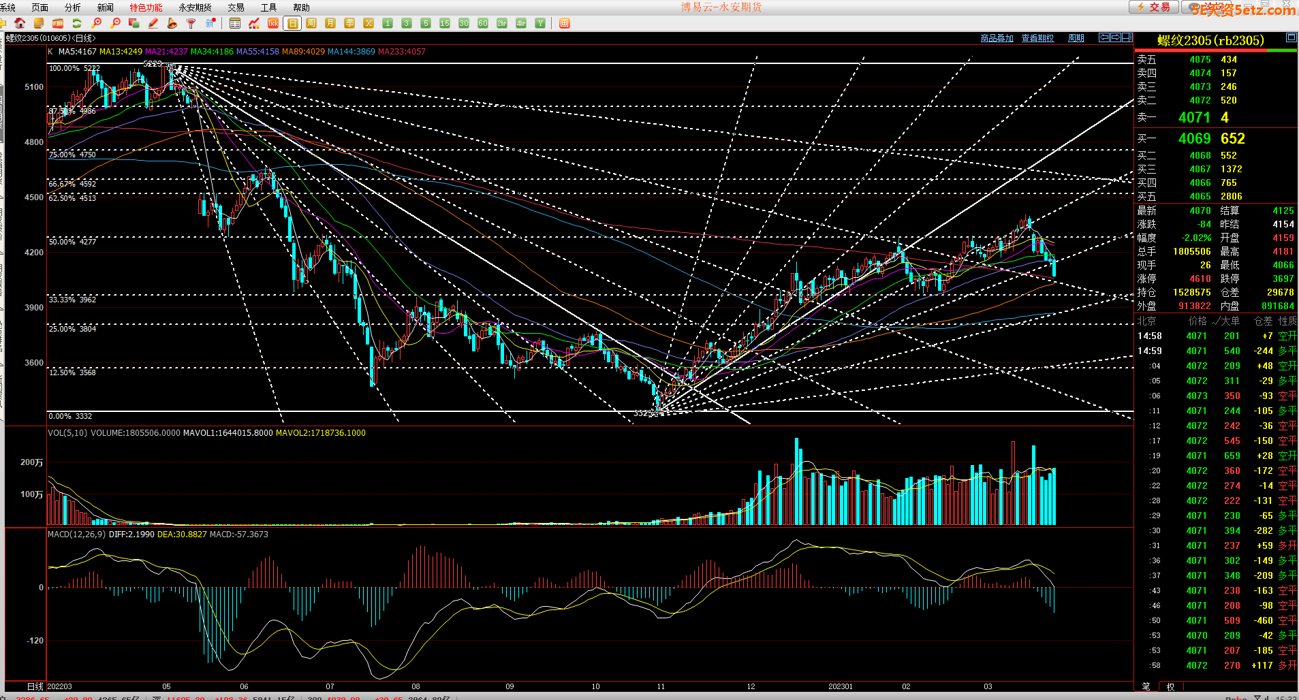
Task: Click the 持仓 value 1528575
Action: point(1191,292)
